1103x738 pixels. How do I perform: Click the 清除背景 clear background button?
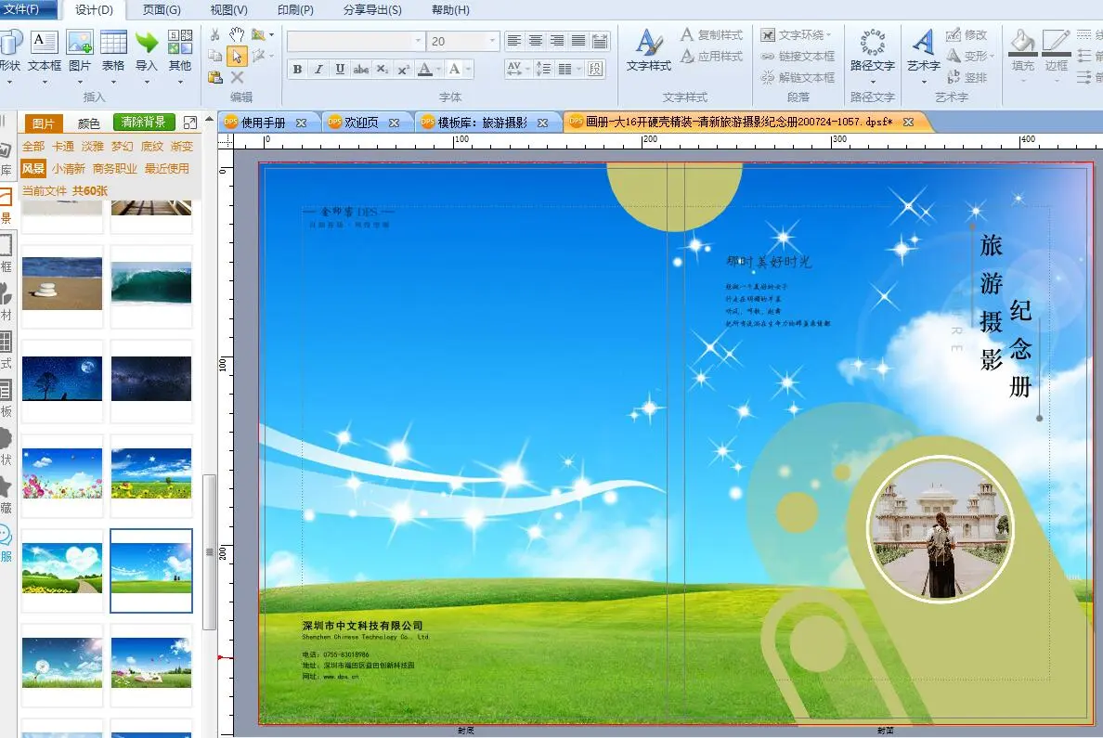[x=144, y=122]
